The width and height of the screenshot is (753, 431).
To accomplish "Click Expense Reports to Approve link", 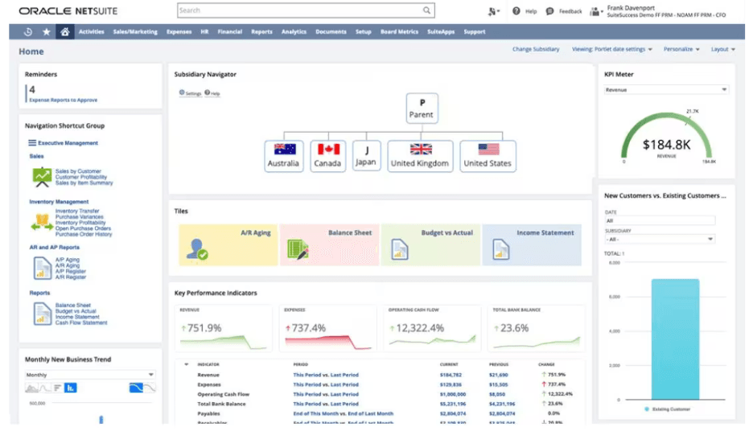I will pos(63,100).
